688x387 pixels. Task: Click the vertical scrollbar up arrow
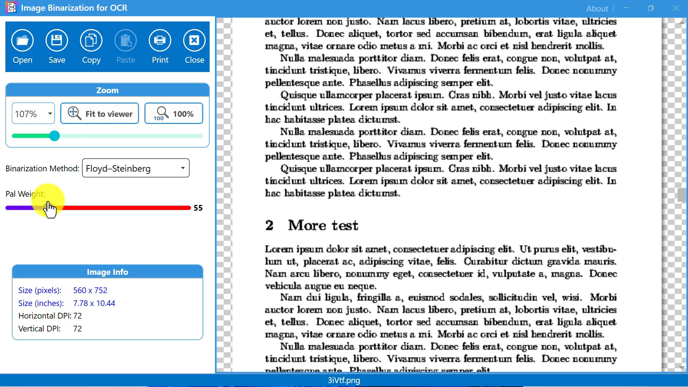(682, 23)
